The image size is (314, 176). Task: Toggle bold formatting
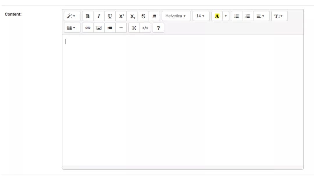click(88, 16)
